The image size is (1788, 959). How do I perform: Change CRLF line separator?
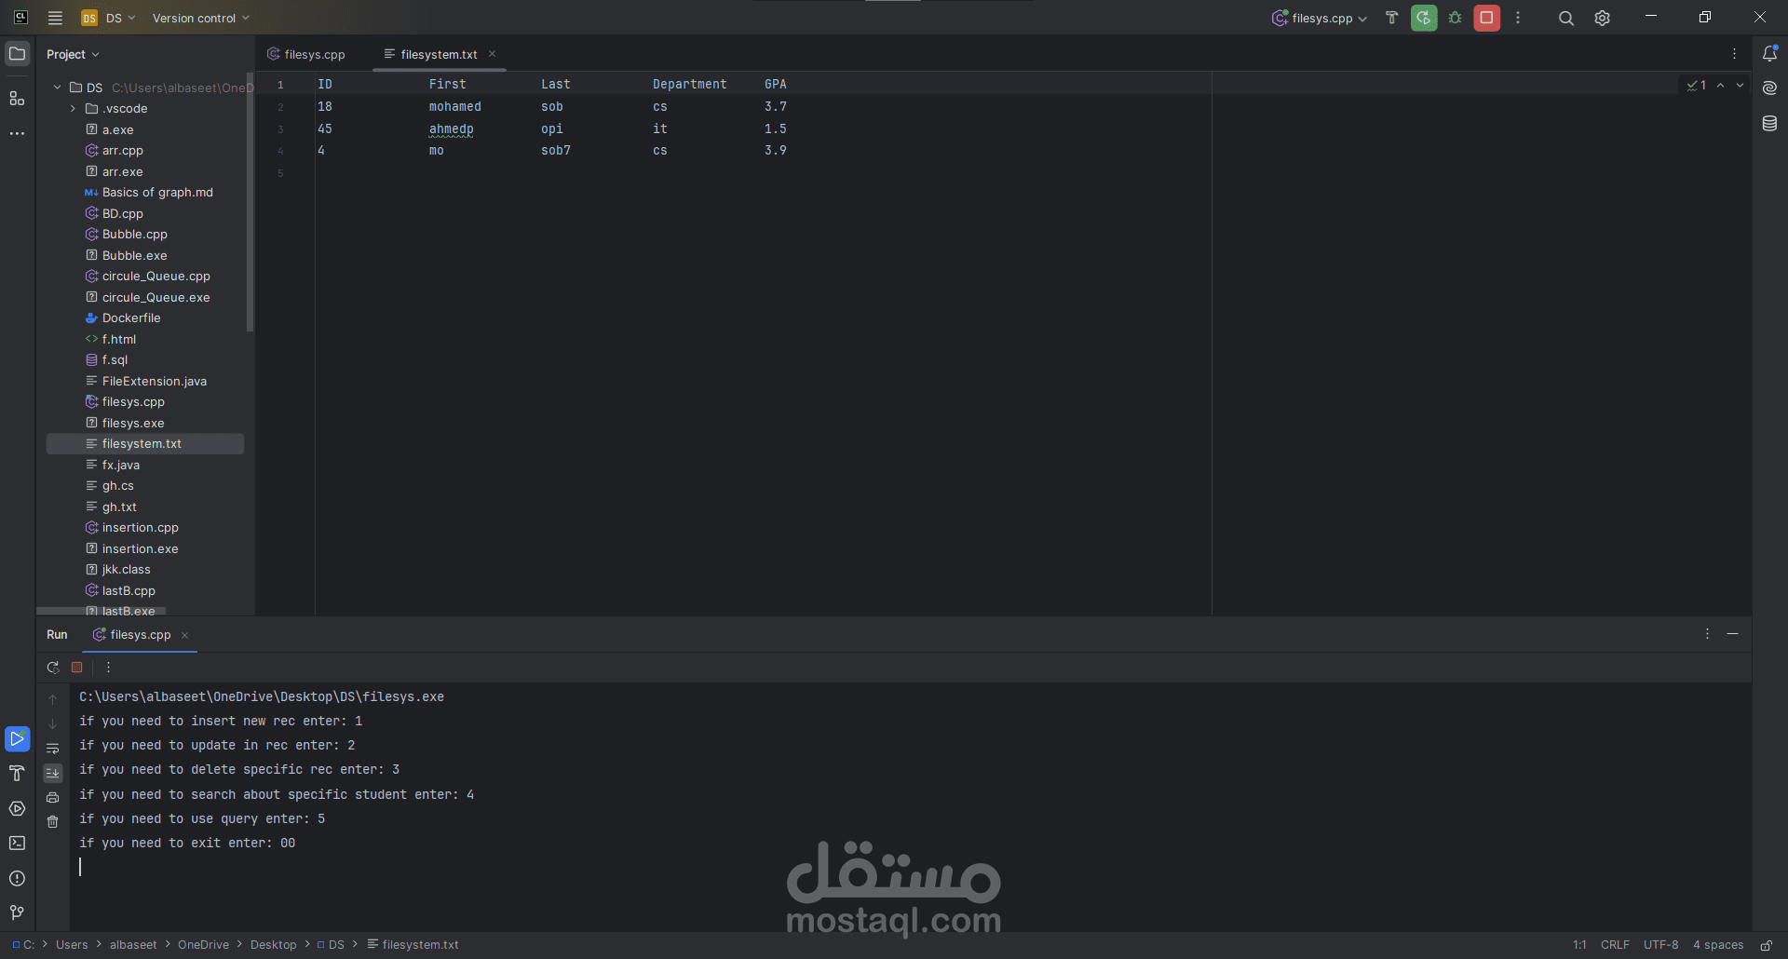(x=1615, y=945)
